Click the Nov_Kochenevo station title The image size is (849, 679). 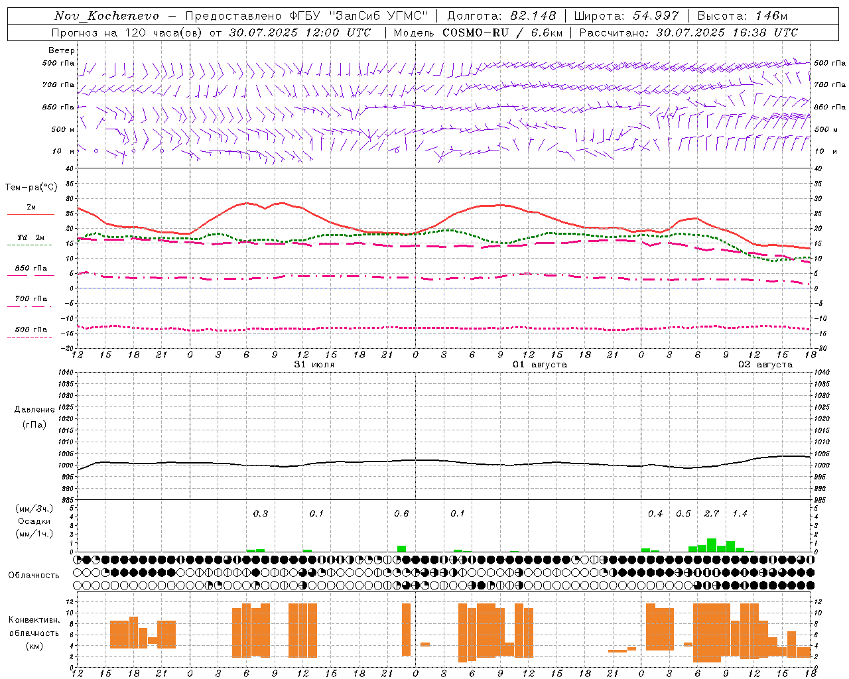(107, 16)
